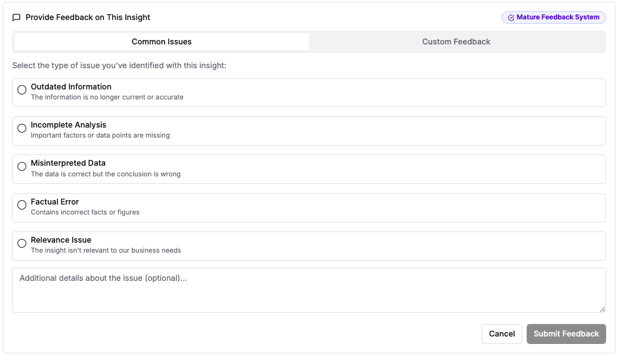Click the Outdated Information option label

(x=71, y=87)
